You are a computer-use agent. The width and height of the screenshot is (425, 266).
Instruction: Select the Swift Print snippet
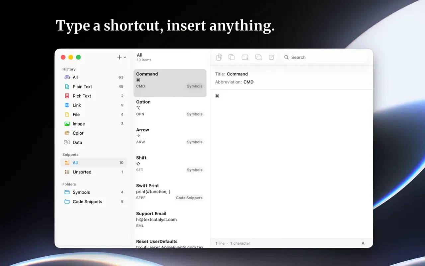pyautogui.click(x=170, y=192)
